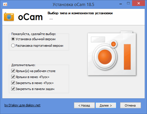
Task: Cancel installation with "Отмена" button
Action: 130,105
